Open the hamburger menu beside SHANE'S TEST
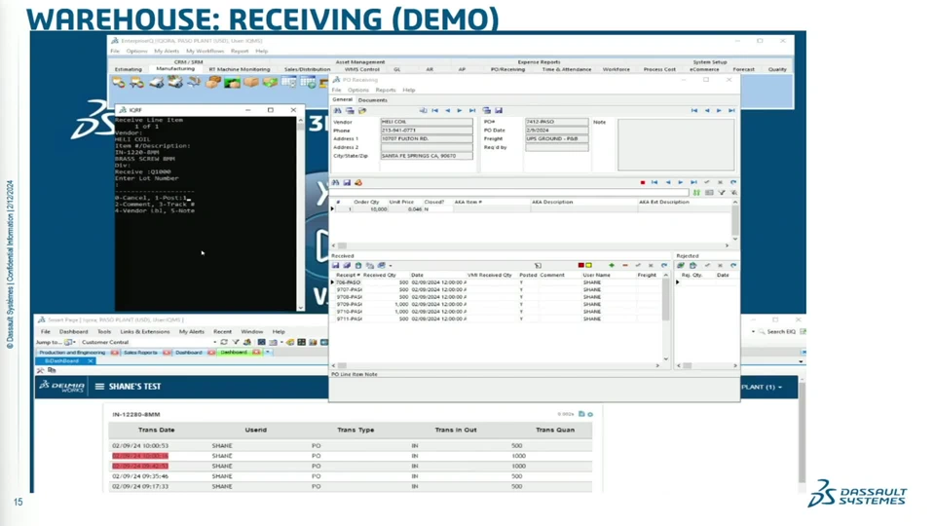 pyautogui.click(x=99, y=387)
